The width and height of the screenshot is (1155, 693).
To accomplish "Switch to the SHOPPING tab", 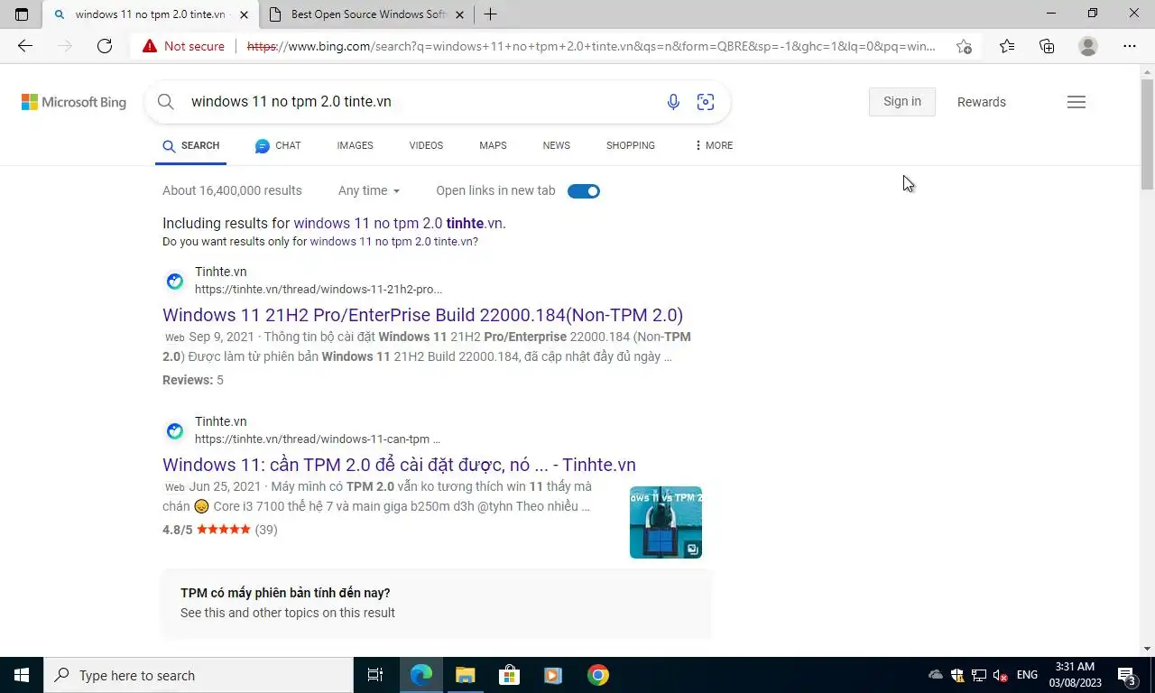I will pos(631,145).
